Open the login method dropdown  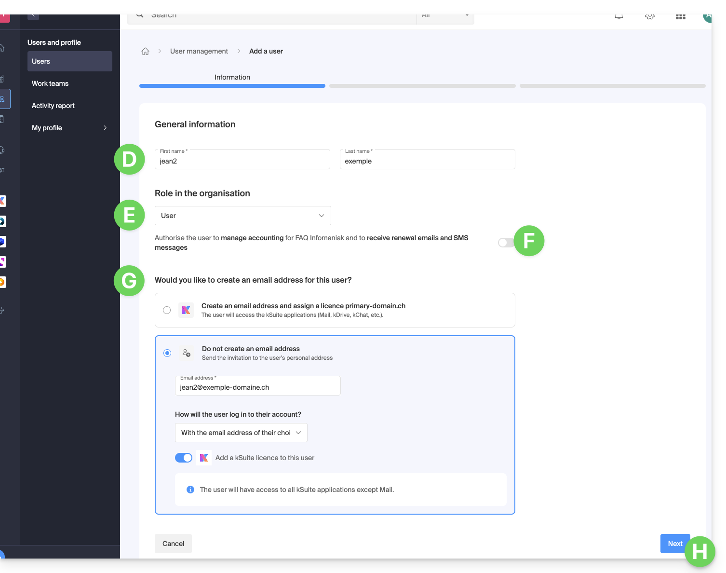point(241,433)
